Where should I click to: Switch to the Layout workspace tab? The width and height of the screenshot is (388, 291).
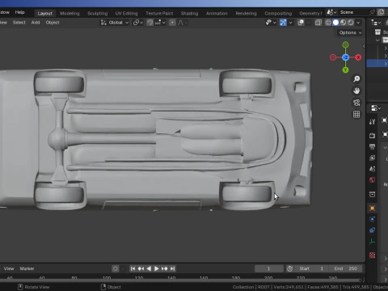click(x=44, y=13)
